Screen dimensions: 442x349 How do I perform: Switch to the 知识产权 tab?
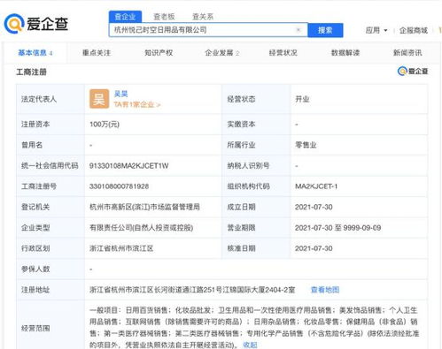click(159, 53)
